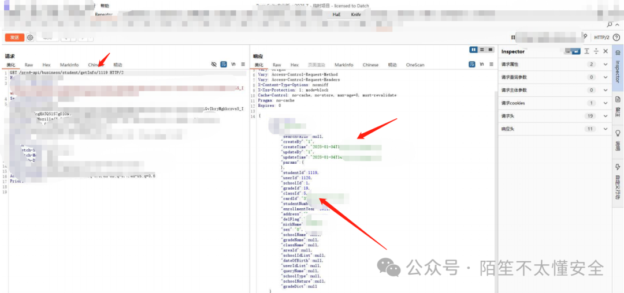The image size is (624, 293).
Task: Open the help question mark icon
Action: [616, 37]
